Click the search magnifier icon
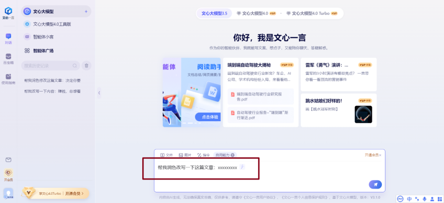444x203 pixels. (x=75, y=66)
